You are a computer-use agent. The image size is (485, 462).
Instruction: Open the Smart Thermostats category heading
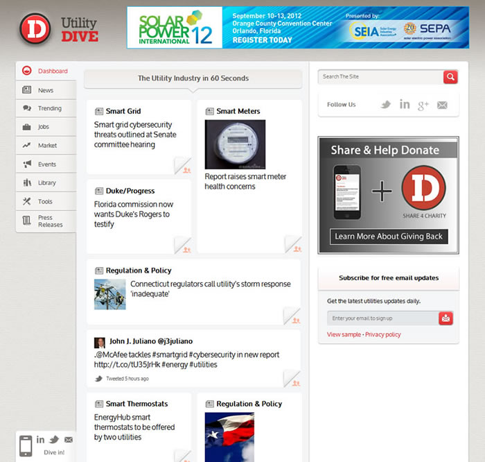(x=136, y=404)
